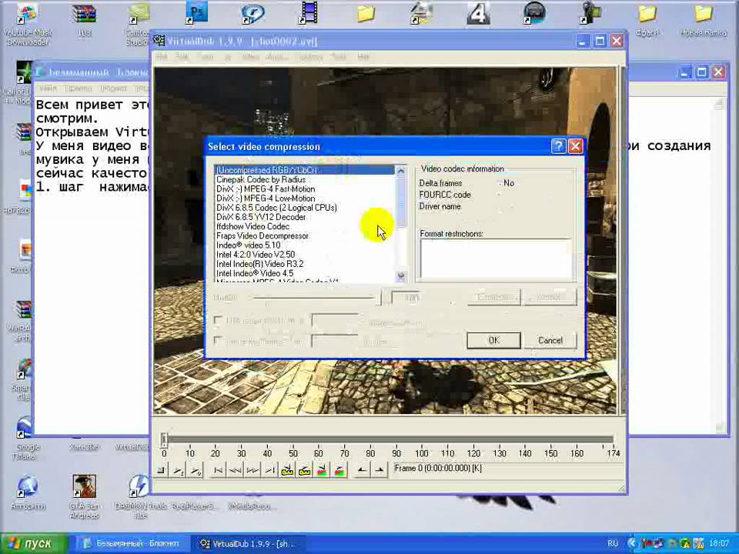Toggle the force keyframes every checkbox

(x=218, y=341)
